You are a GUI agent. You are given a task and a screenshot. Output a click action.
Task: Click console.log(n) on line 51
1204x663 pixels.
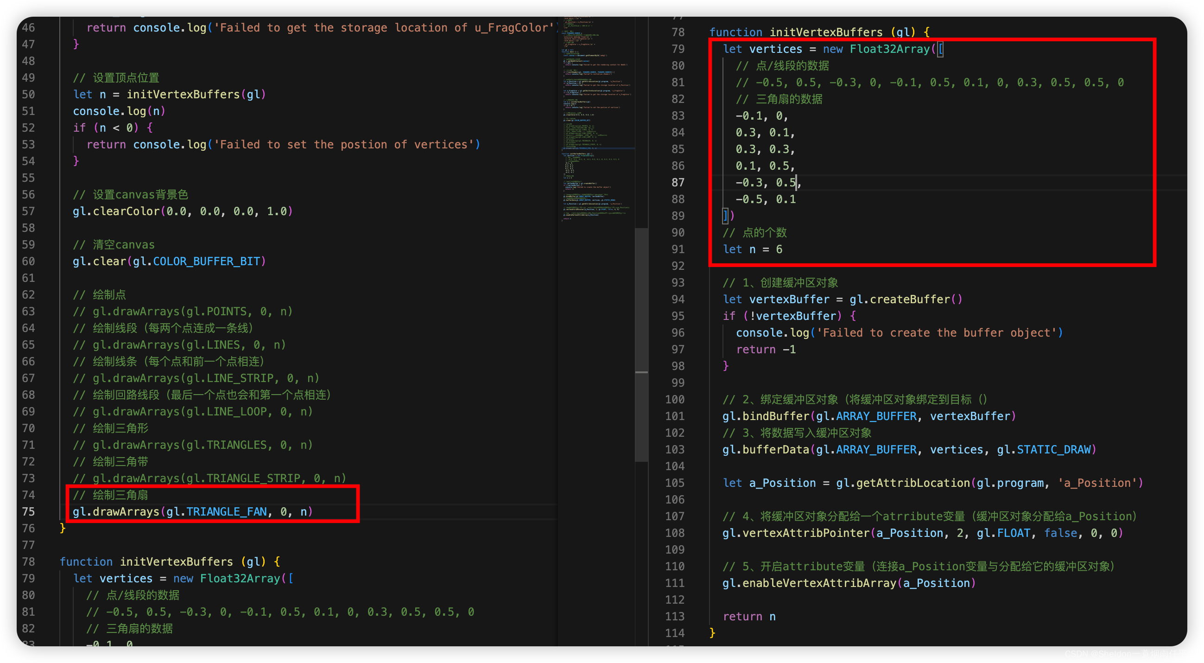coord(119,111)
